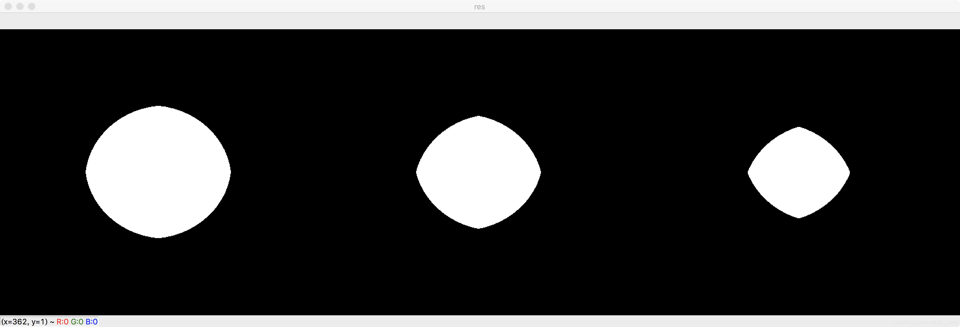The image size is (960, 327).
Task: Minimize the res window
Action: click(x=20, y=6)
